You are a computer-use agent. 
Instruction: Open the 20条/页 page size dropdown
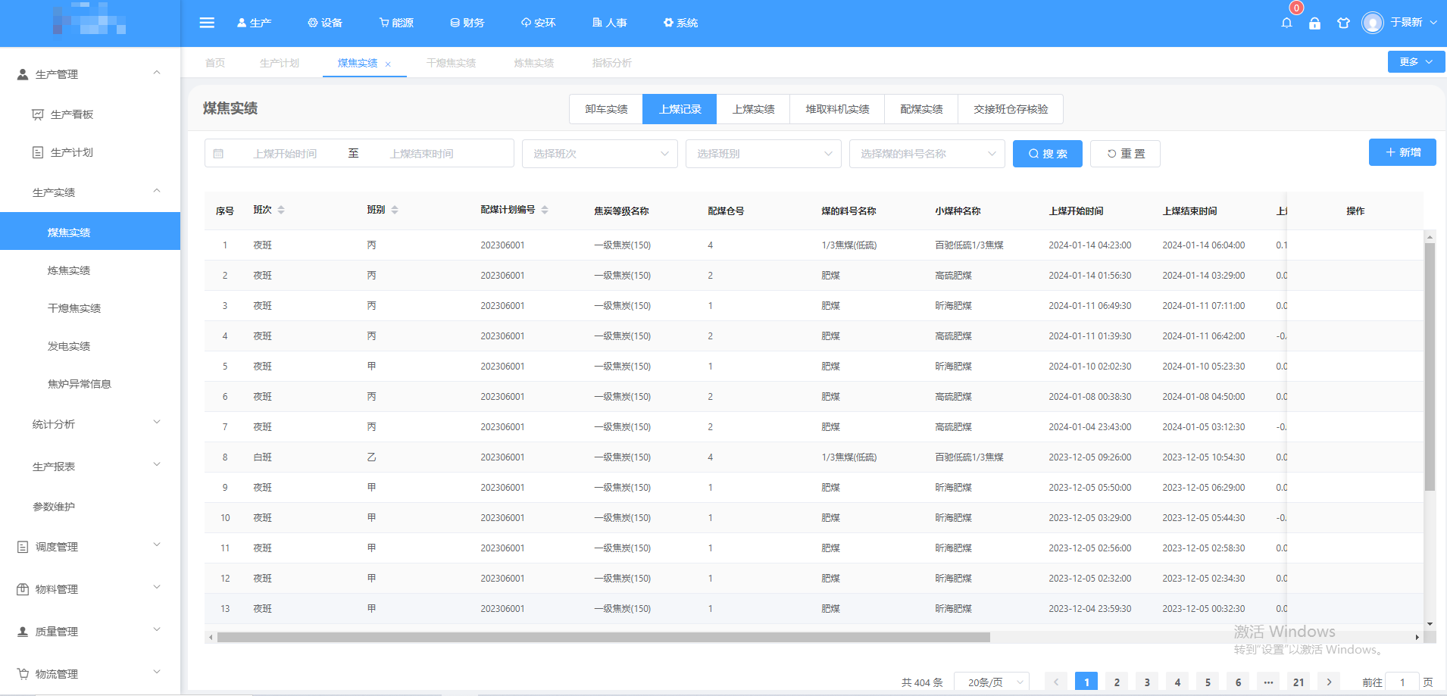(x=992, y=682)
